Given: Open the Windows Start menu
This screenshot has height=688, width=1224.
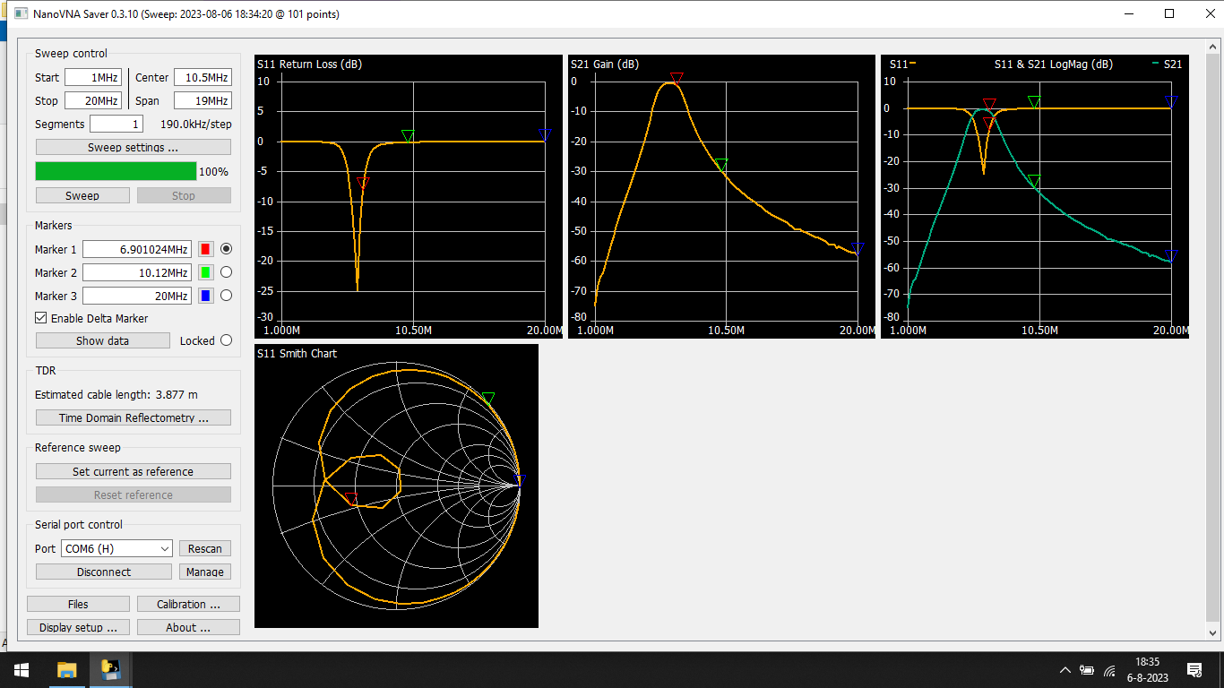Looking at the screenshot, I should click(21, 669).
